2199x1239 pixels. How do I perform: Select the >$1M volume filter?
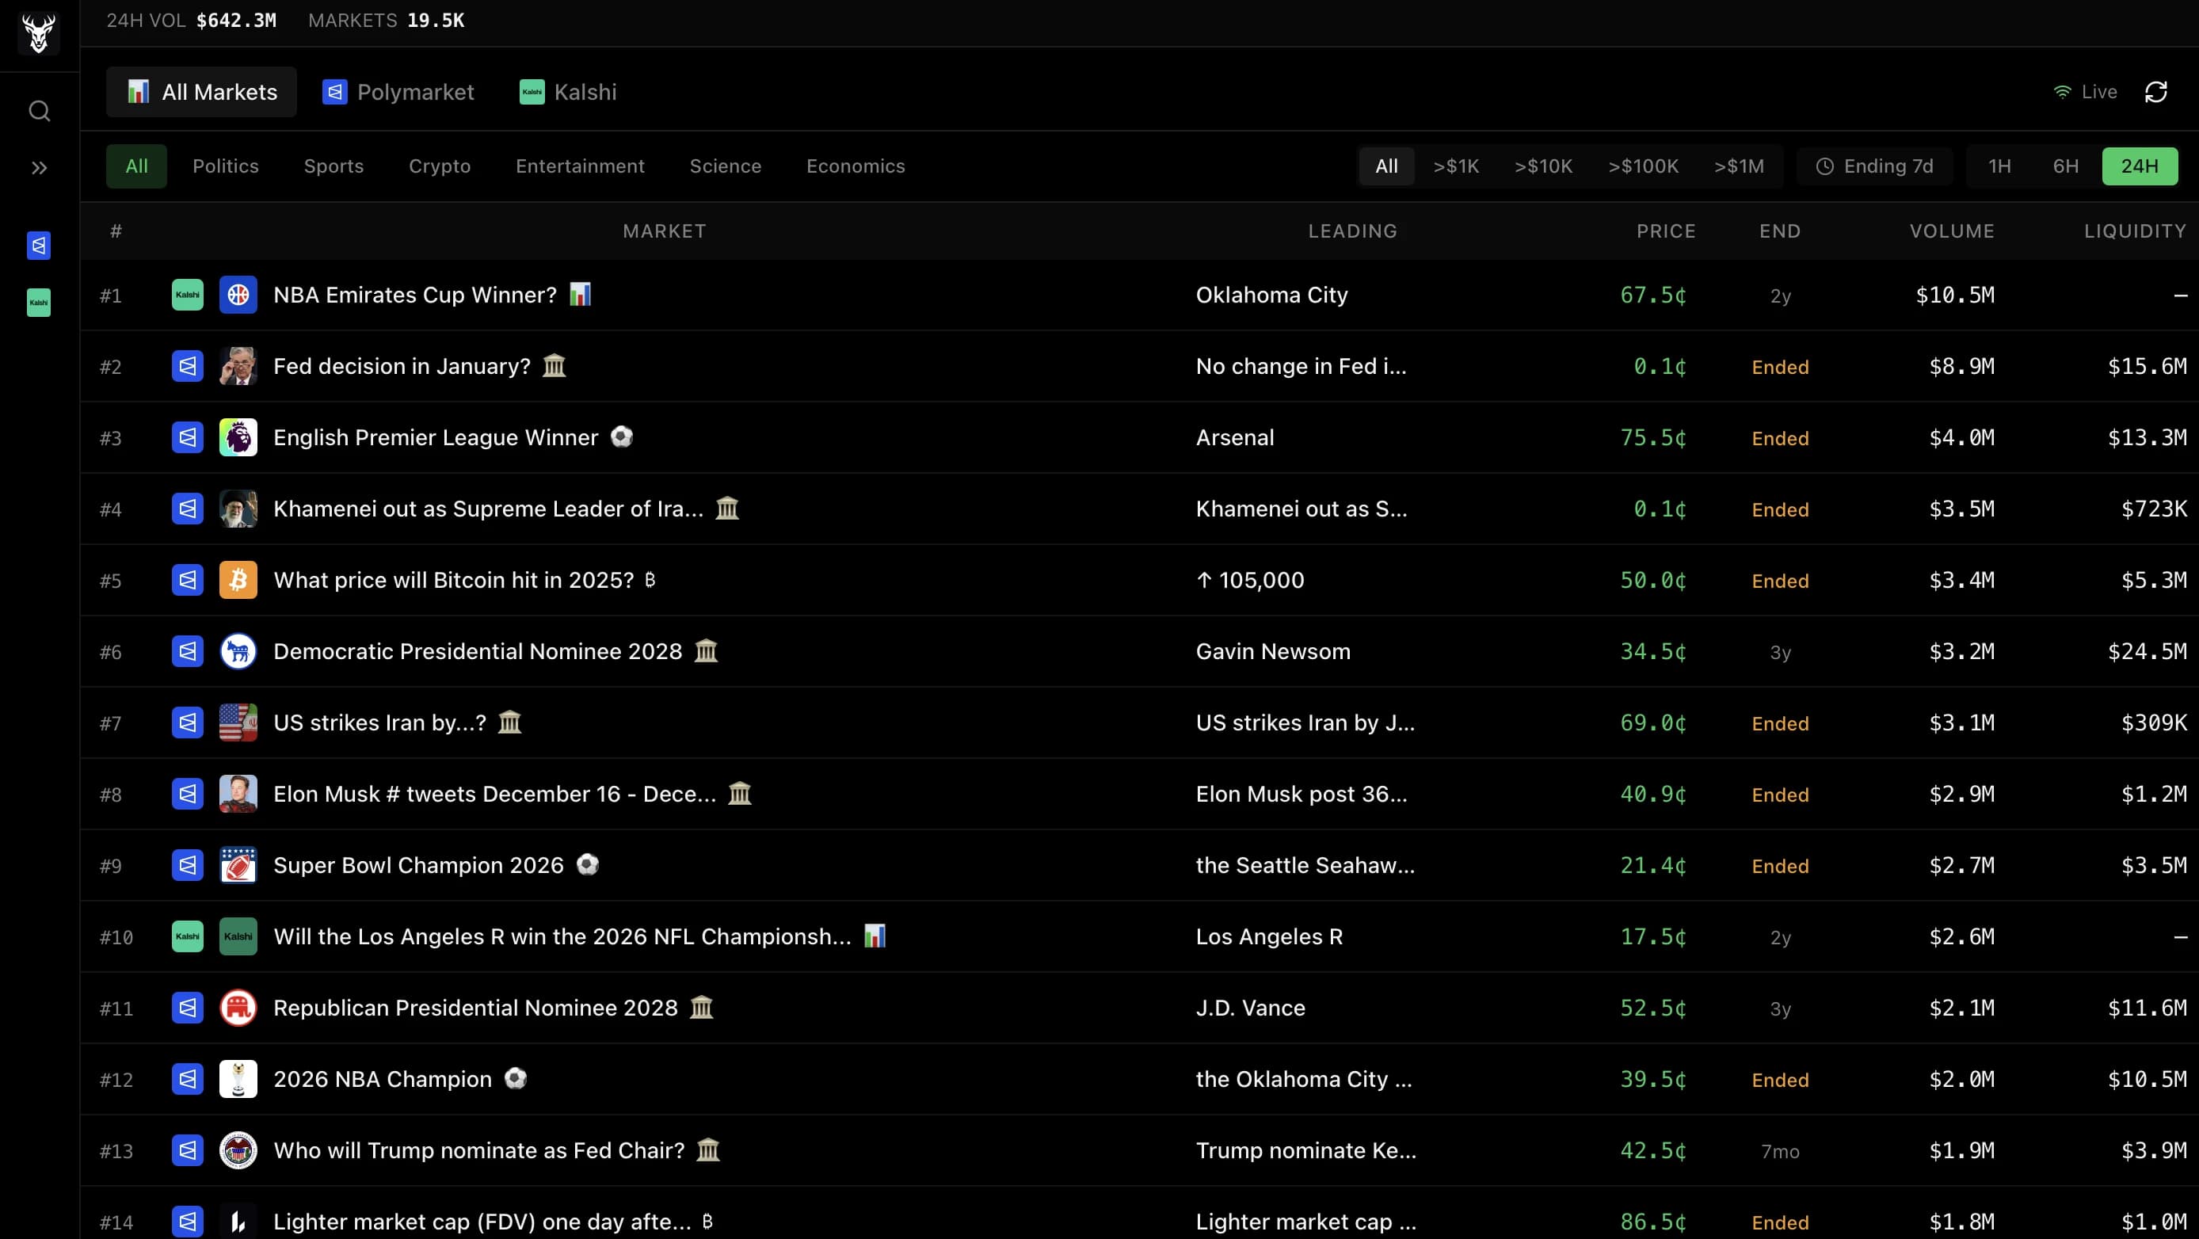1739,166
